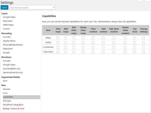Enable Edit other maps for Subscriber
This screenshot has height=113, width=151.
click(73, 52)
